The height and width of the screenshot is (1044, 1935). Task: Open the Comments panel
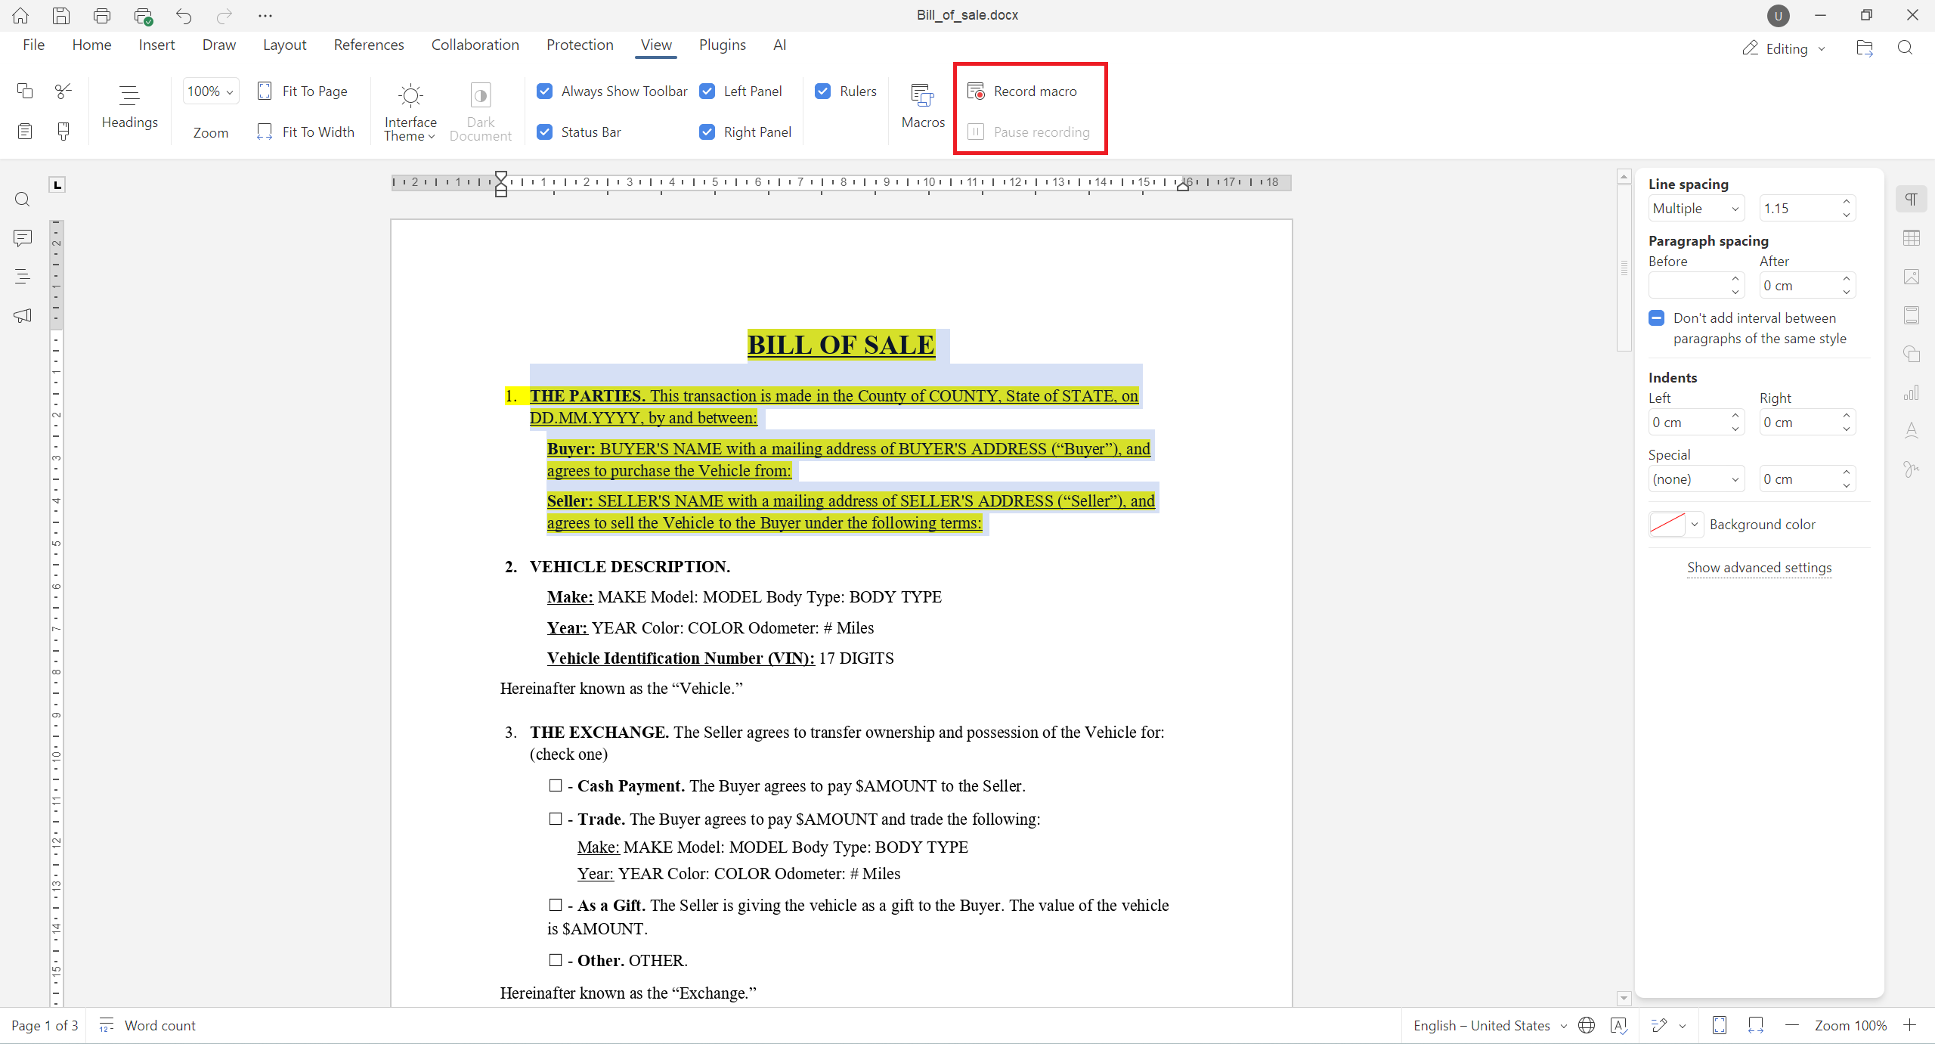coord(22,238)
